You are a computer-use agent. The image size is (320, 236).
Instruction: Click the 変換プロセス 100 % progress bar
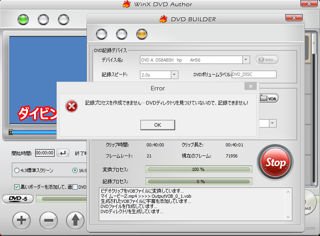[199, 169]
